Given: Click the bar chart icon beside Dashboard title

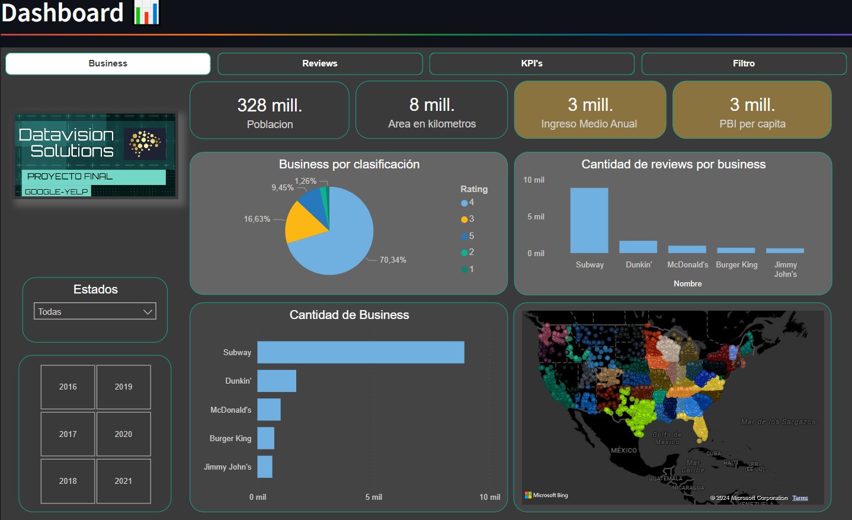Looking at the screenshot, I should point(146,12).
